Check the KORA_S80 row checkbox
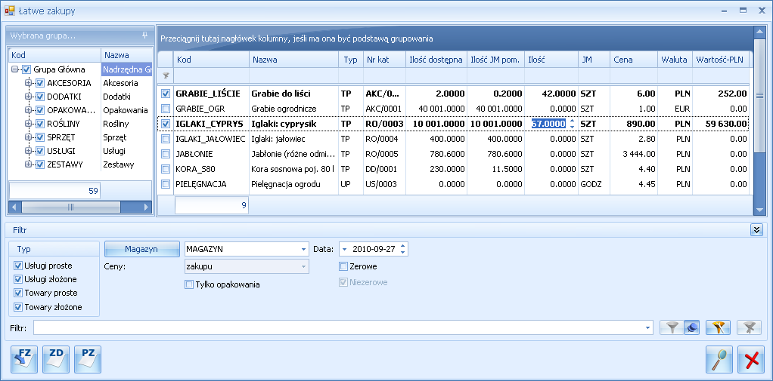This screenshot has width=773, height=381. pos(166,169)
